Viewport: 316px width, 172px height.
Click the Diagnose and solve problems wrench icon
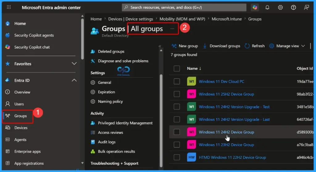pos(93,61)
